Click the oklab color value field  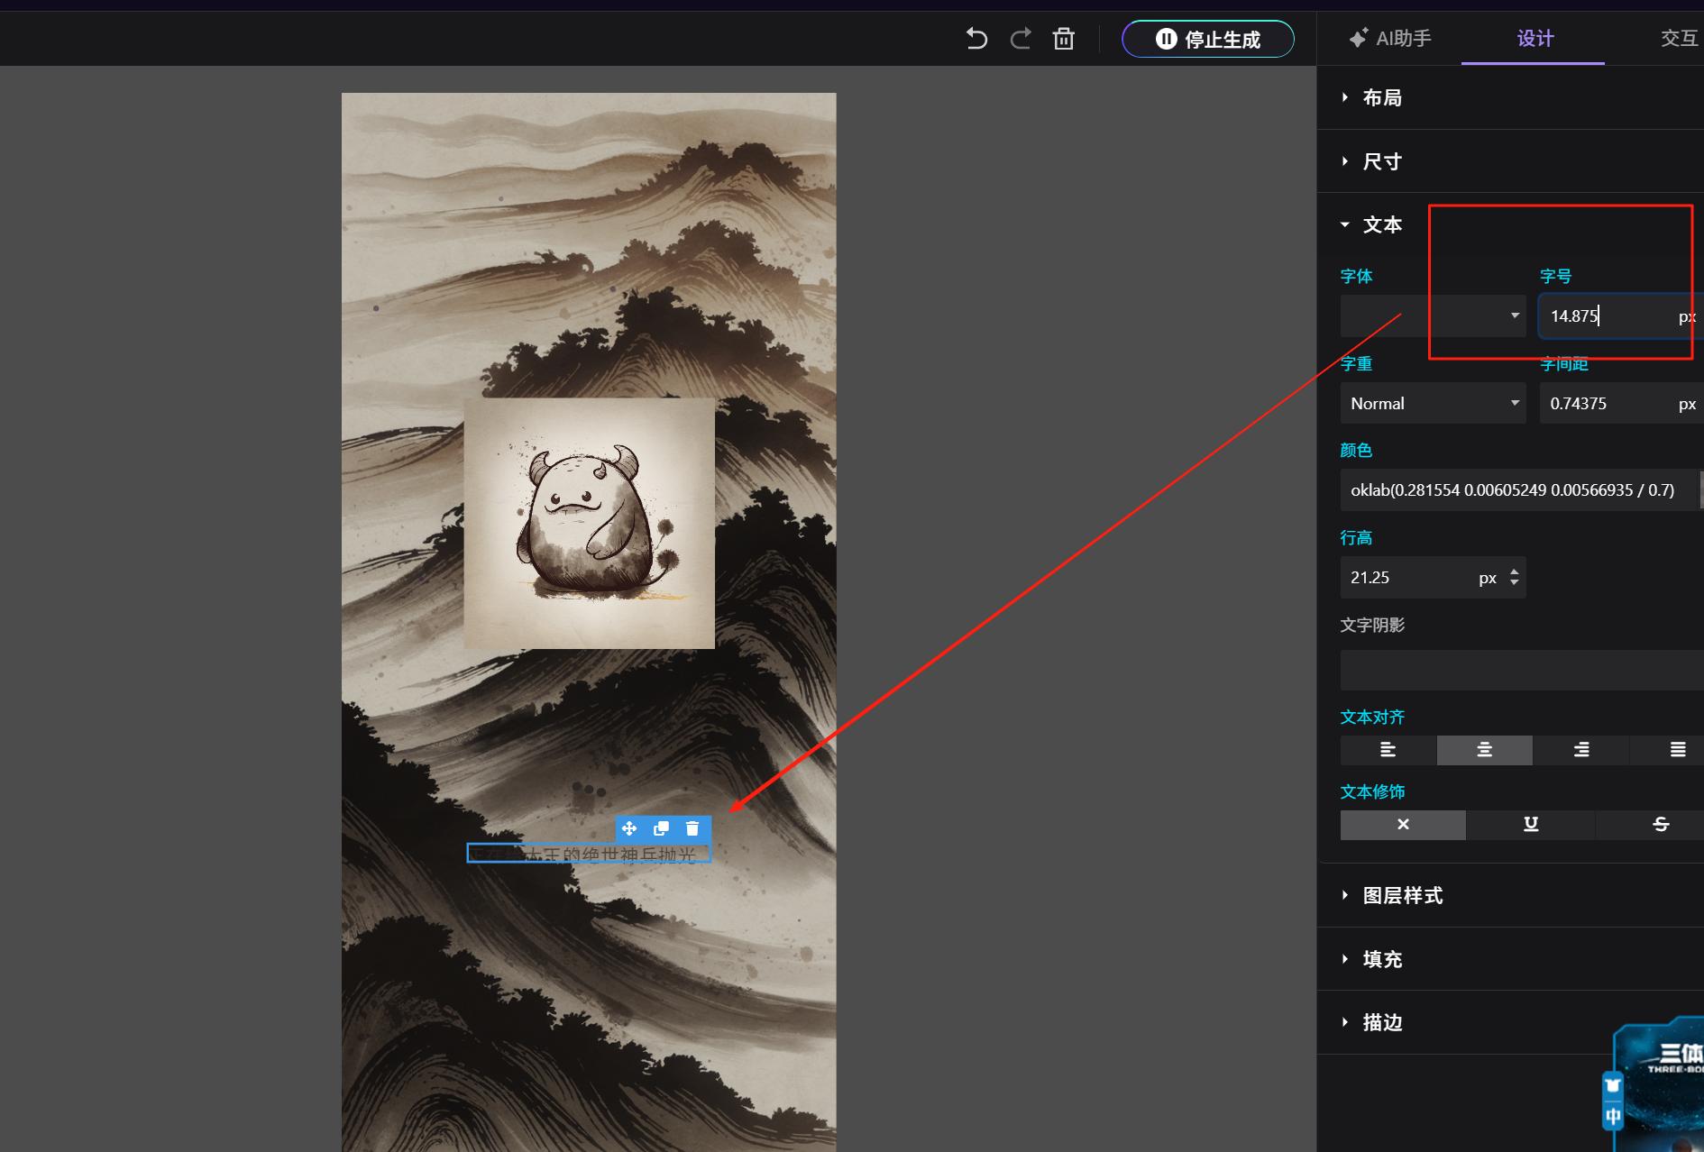click(x=1519, y=489)
